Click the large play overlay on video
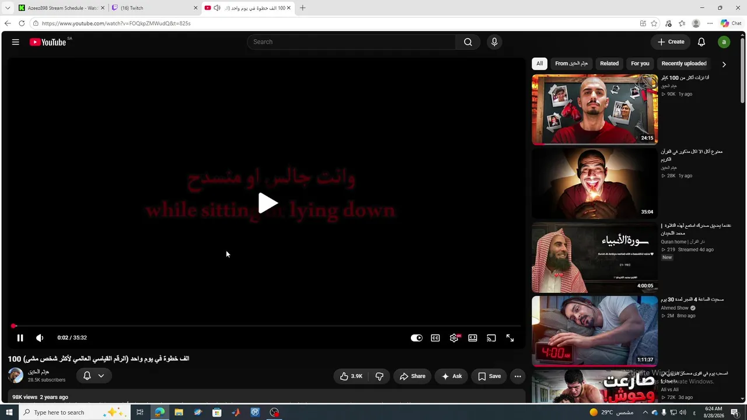 point(268,203)
